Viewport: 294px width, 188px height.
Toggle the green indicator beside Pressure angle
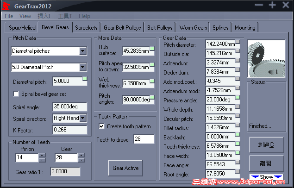point(238,97)
